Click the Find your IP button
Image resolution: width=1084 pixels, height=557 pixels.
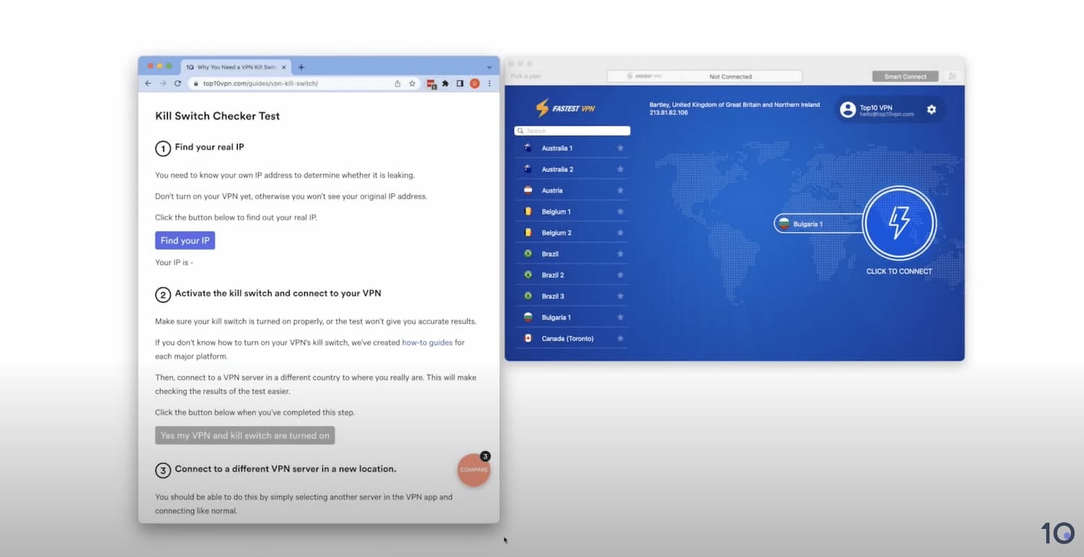click(185, 241)
